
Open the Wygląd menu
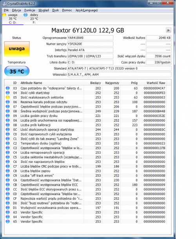(44, 10)
